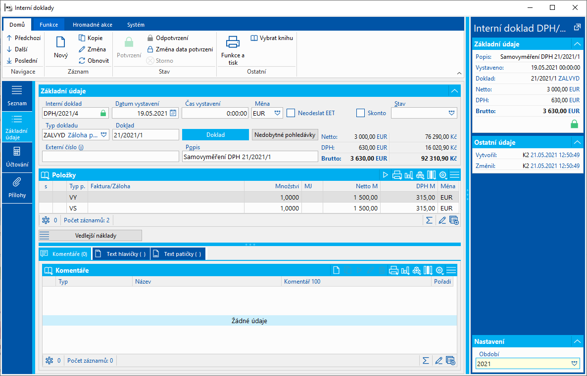Click gear icon in Komentáře toolbar
This screenshot has height=376, width=587.
[440, 270]
